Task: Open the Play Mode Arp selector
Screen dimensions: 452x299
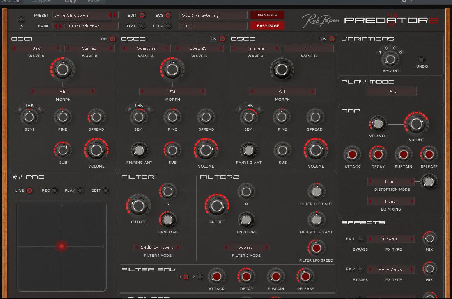Action: click(392, 91)
